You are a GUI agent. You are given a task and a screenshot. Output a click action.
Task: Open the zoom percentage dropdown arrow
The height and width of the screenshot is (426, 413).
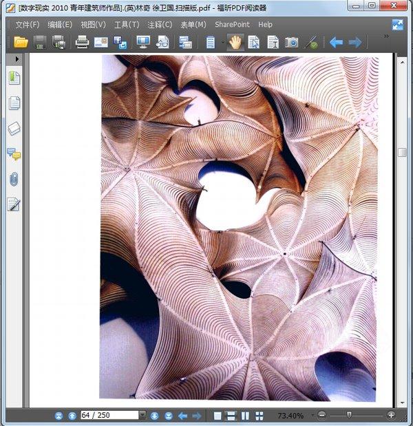[x=313, y=416]
